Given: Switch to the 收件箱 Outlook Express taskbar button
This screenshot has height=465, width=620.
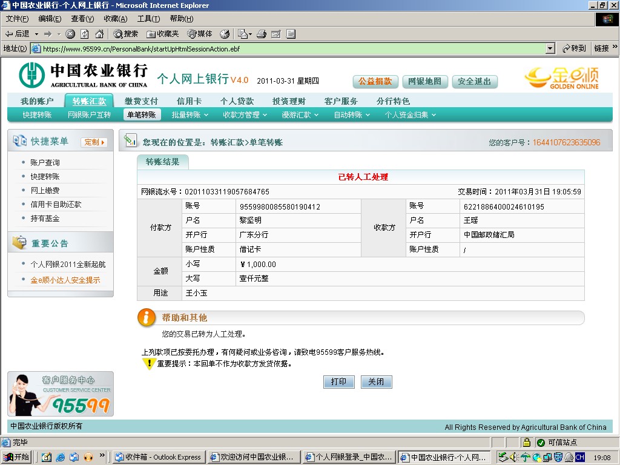Looking at the screenshot, I should tap(158, 457).
